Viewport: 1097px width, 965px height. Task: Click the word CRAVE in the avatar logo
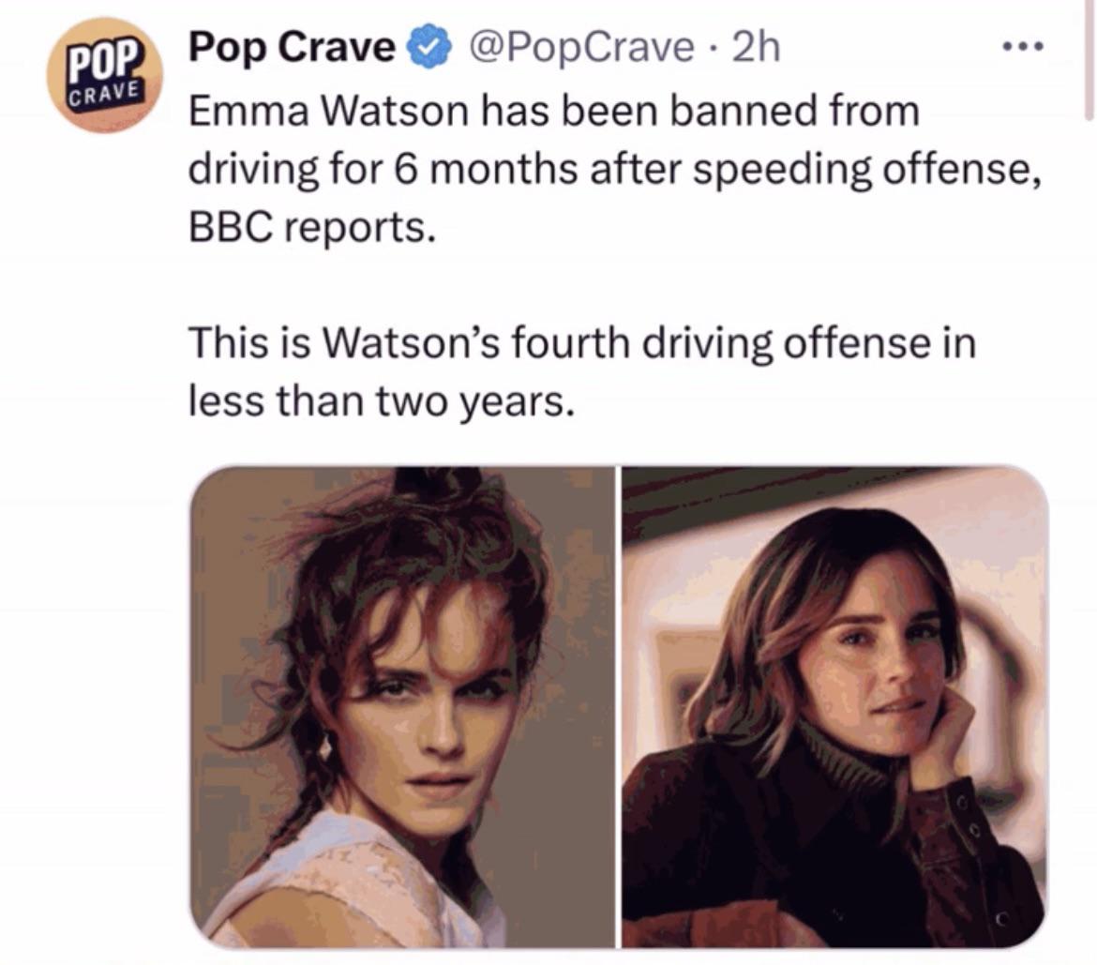point(105,94)
